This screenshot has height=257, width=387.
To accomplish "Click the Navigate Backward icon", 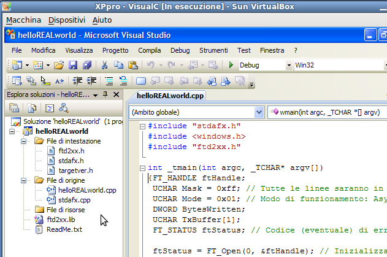I will click(x=193, y=65).
